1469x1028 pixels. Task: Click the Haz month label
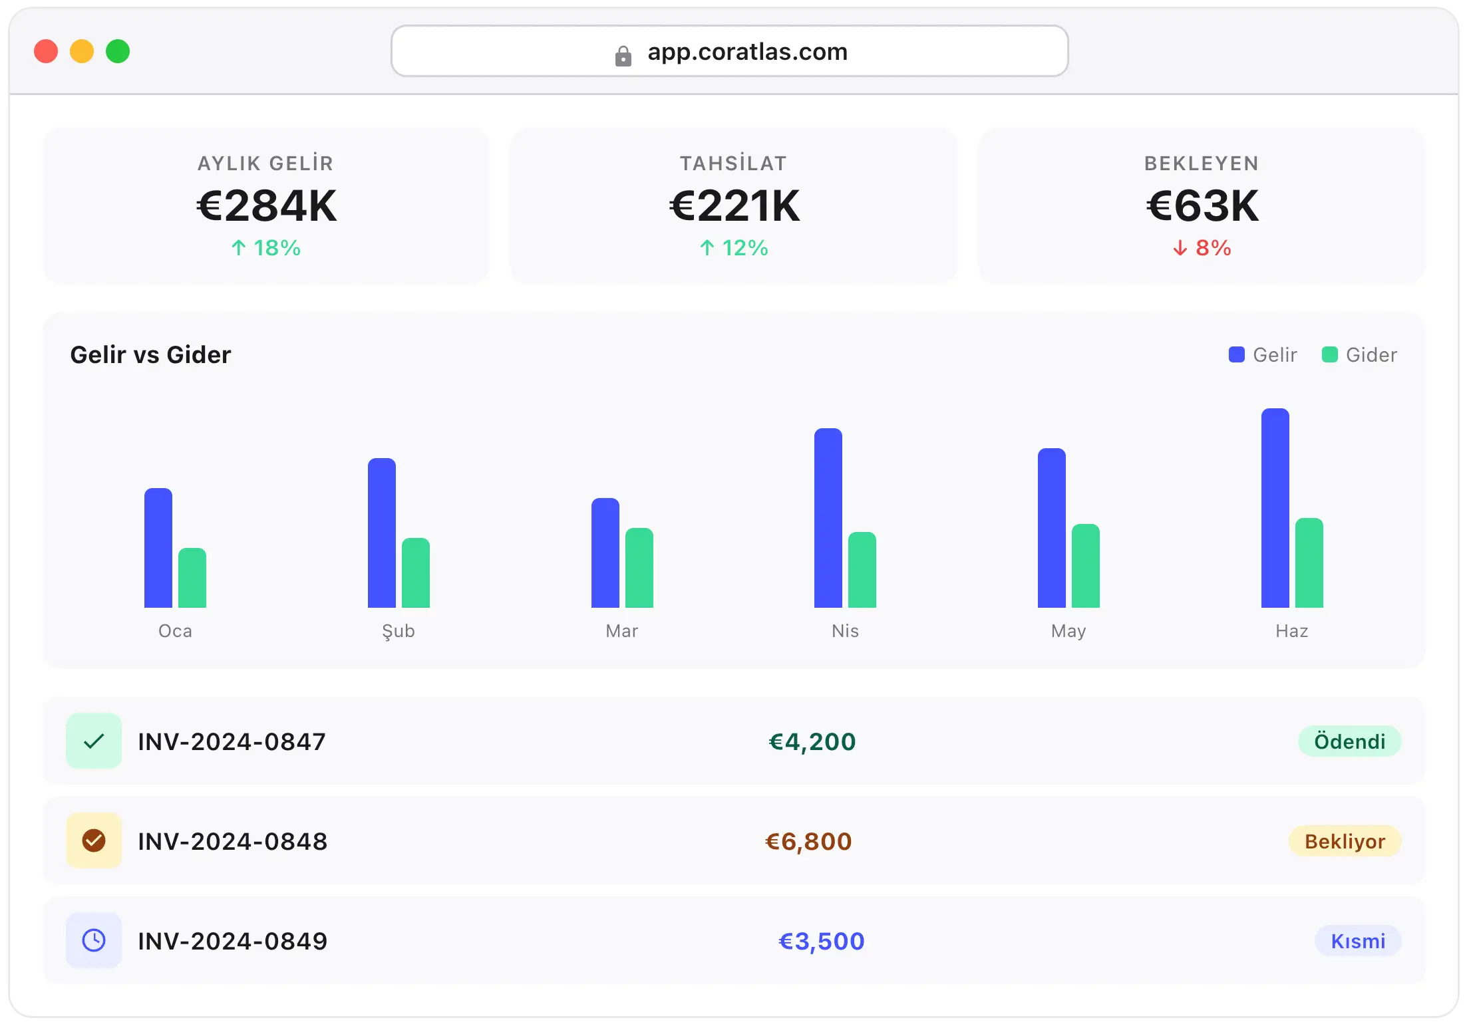click(1292, 630)
